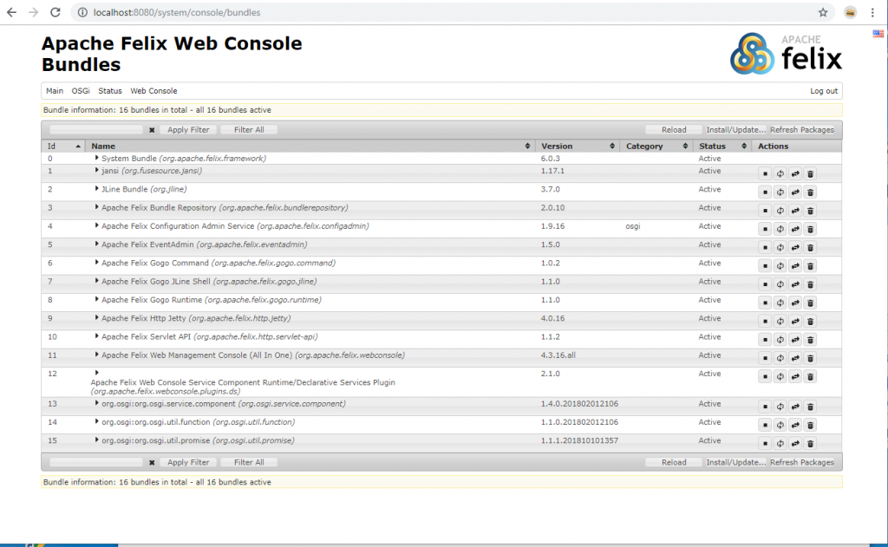
Task: Uninstall Apache Felix Configuration Admin Service
Action: [811, 230]
